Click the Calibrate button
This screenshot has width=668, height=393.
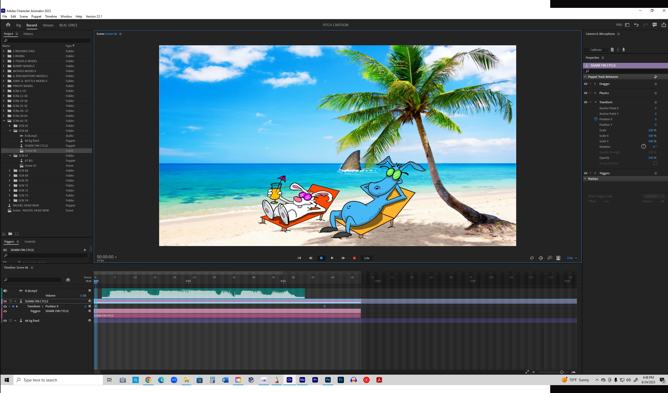point(596,50)
